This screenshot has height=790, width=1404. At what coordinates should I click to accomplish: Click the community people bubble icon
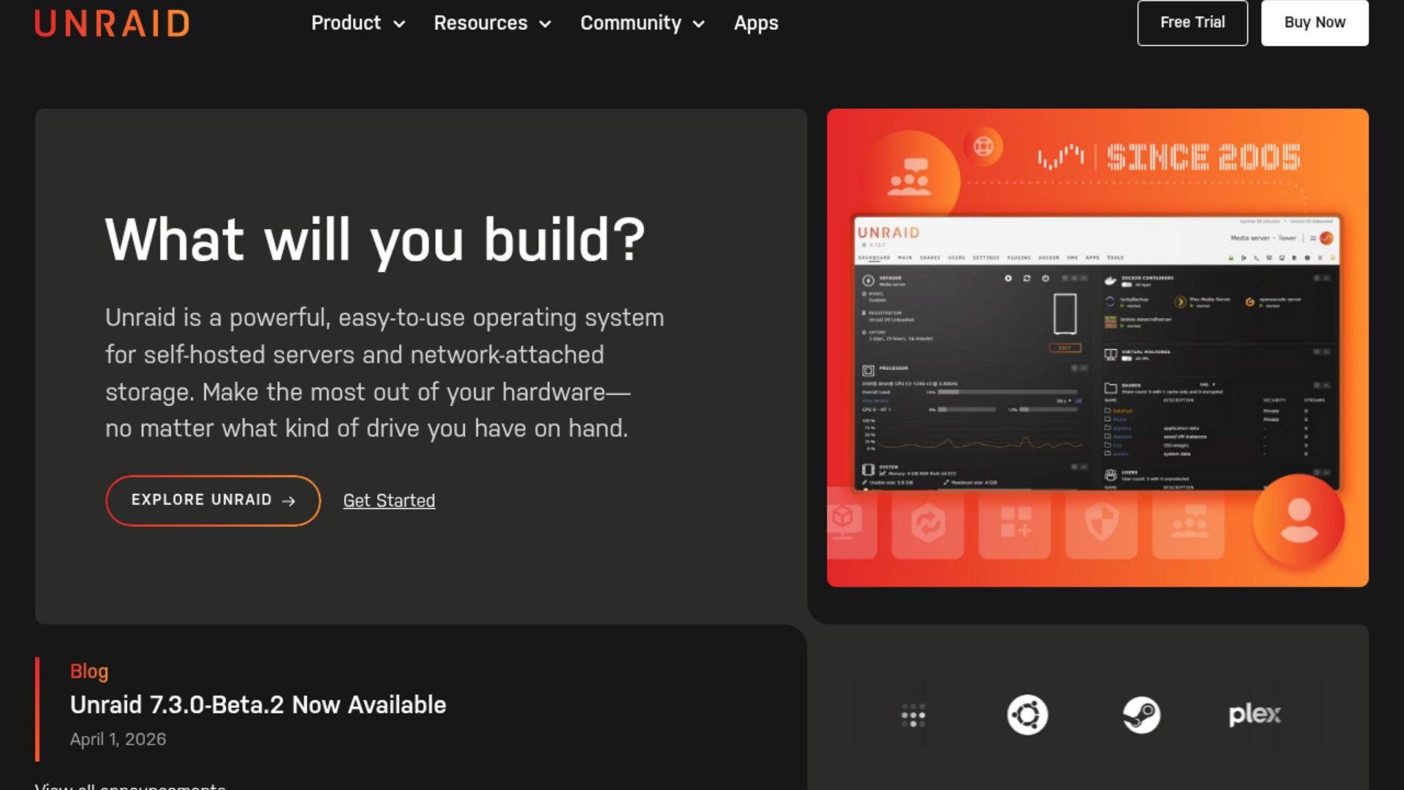click(x=909, y=176)
